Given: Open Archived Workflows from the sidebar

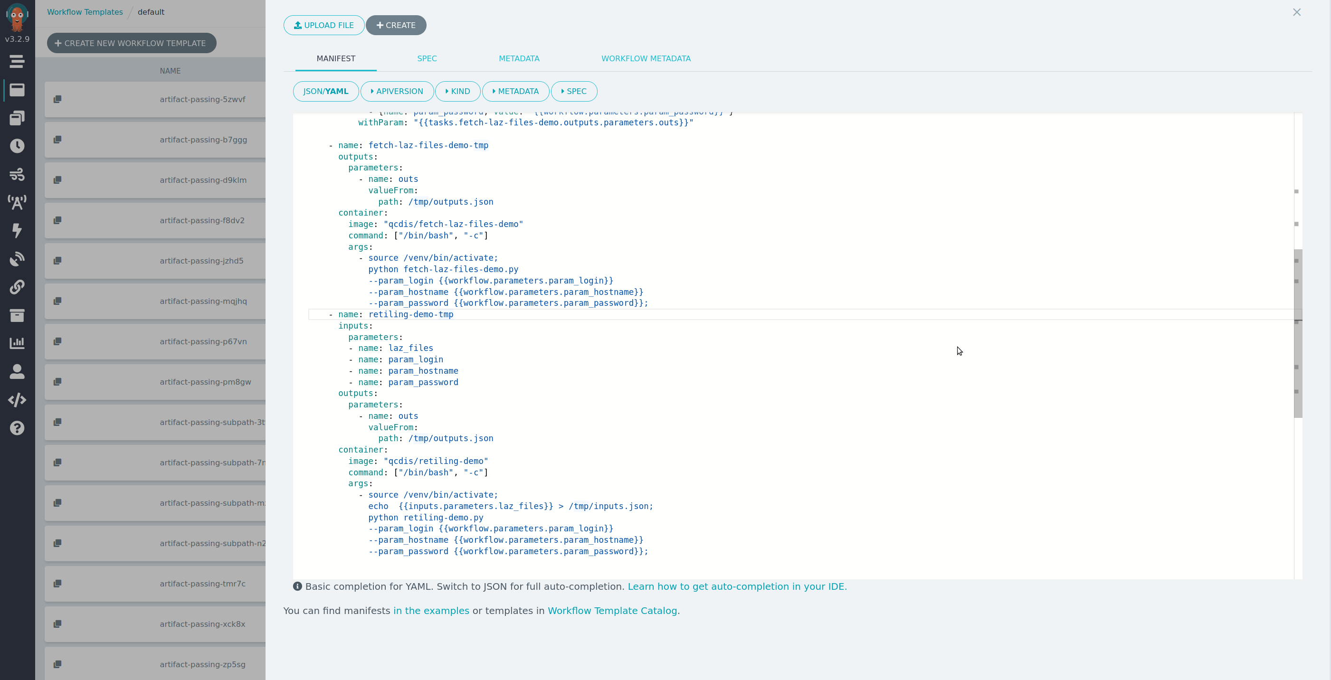Looking at the screenshot, I should pyautogui.click(x=17, y=316).
